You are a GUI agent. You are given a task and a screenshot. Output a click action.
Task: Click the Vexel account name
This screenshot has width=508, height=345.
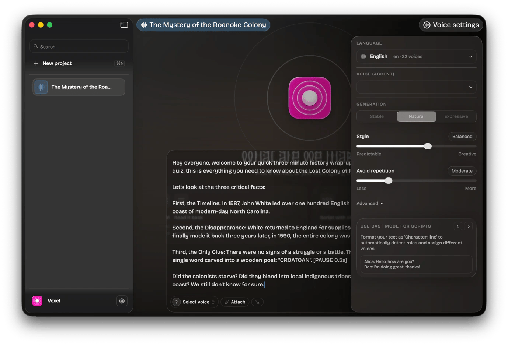[x=54, y=301]
